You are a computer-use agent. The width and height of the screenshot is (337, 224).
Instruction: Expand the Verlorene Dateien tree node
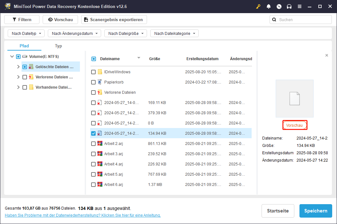18,77
